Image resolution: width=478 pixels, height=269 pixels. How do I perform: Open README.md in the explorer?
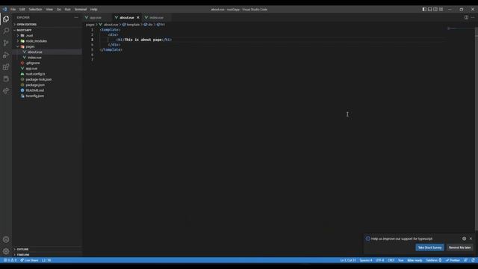pos(47,90)
